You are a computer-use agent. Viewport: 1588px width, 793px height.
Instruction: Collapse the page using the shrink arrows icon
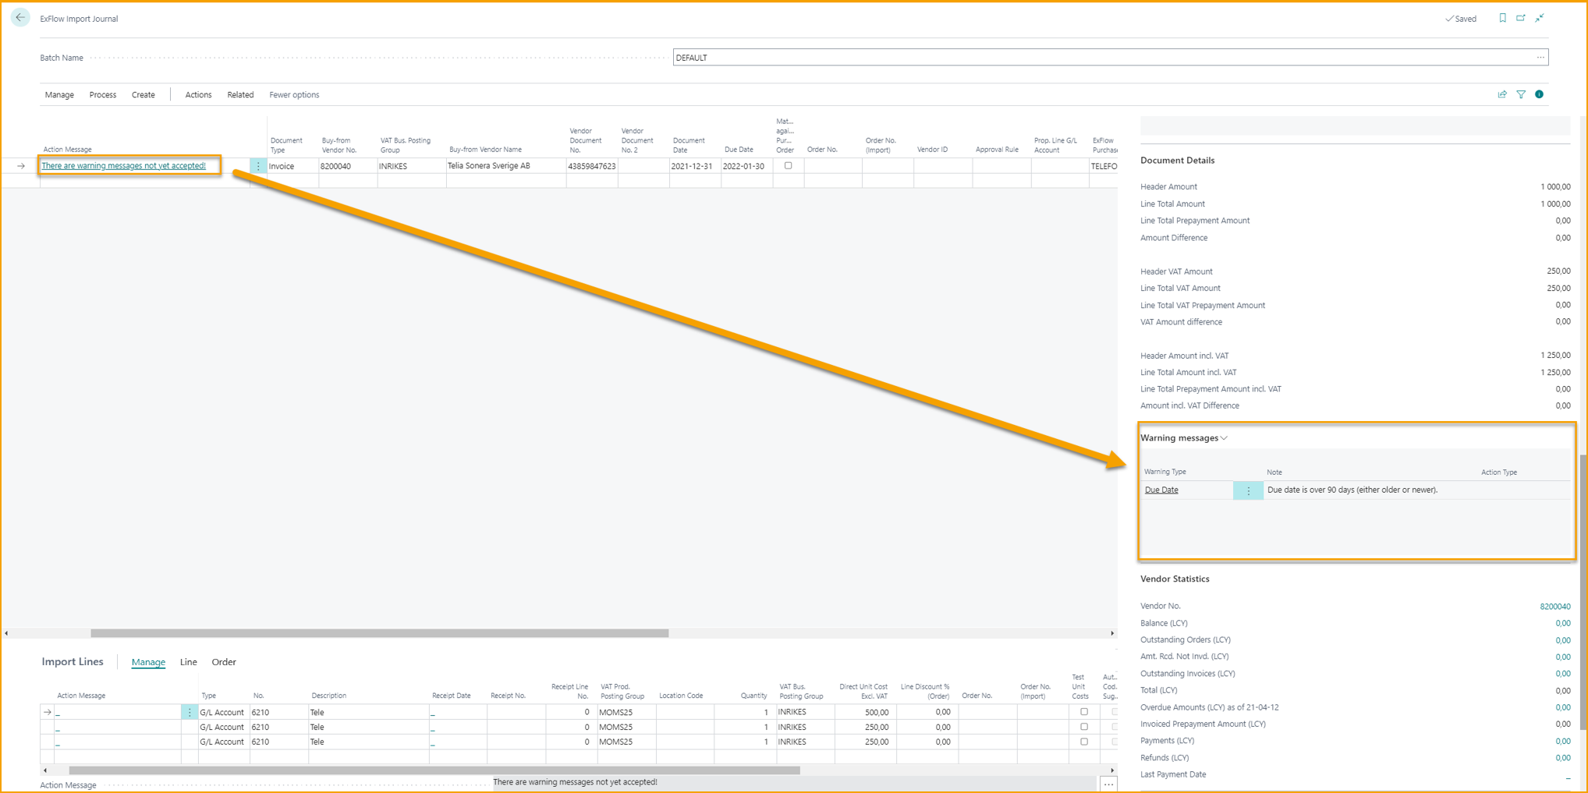(x=1540, y=18)
